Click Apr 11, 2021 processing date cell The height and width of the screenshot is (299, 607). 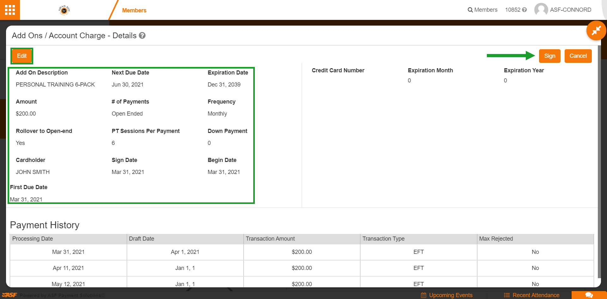click(x=68, y=268)
